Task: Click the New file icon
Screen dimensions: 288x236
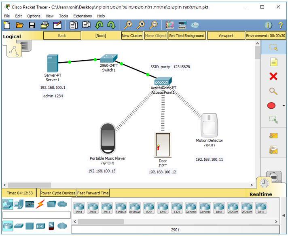Action: pos(7,25)
